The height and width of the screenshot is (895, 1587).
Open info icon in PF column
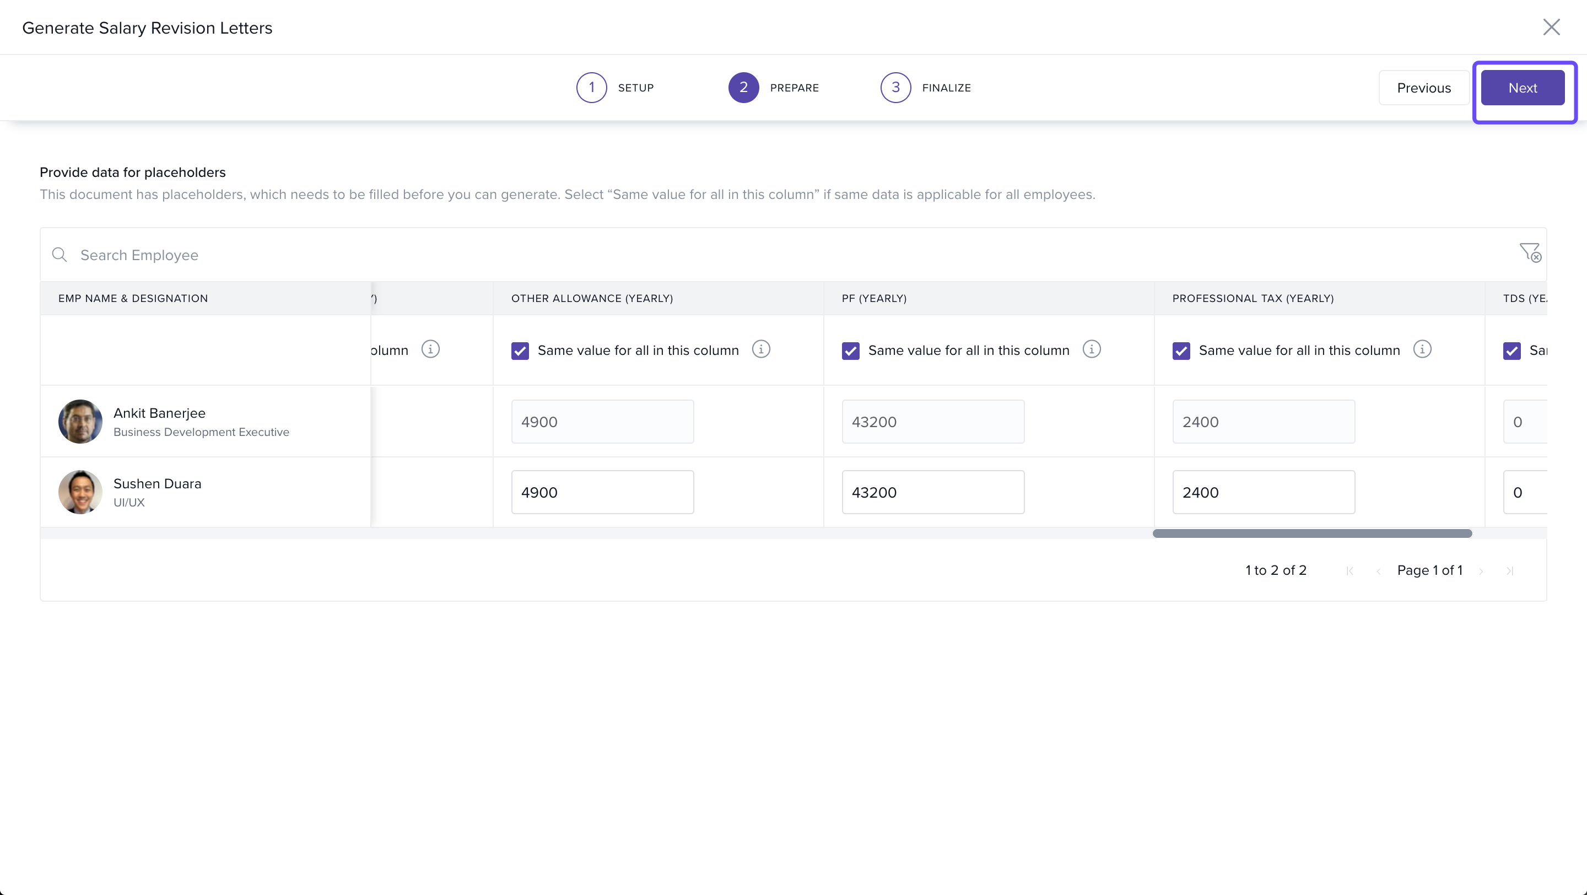click(1091, 349)
